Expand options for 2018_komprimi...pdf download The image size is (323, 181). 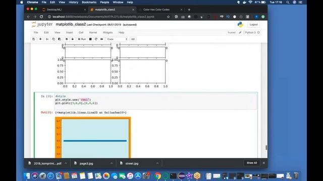pyautogui.click(x=66, y=163)
